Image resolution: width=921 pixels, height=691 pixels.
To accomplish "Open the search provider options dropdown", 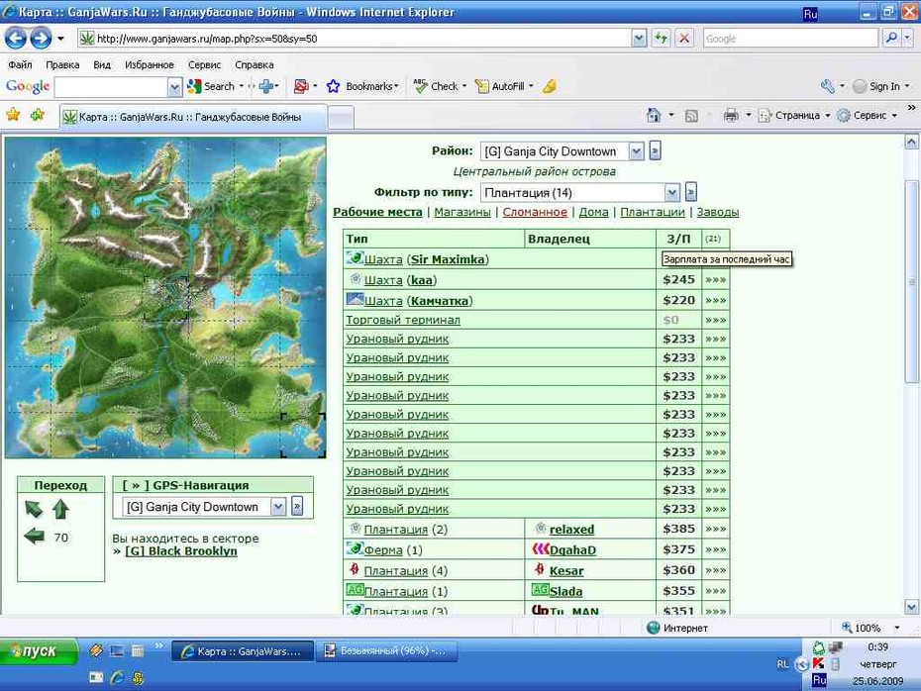I will pyautogui.click(x=907, y=39).
